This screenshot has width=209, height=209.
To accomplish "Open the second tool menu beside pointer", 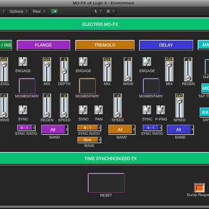I will pos(110,11).
